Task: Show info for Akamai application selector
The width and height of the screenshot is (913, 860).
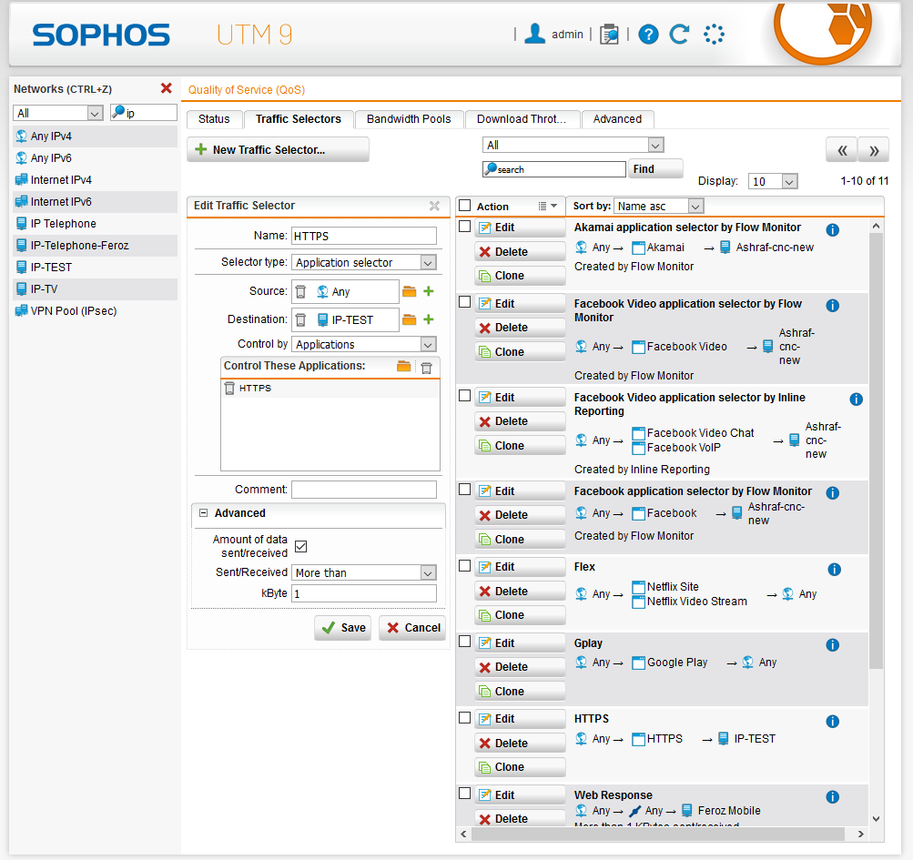Action: tap(833, 230)
